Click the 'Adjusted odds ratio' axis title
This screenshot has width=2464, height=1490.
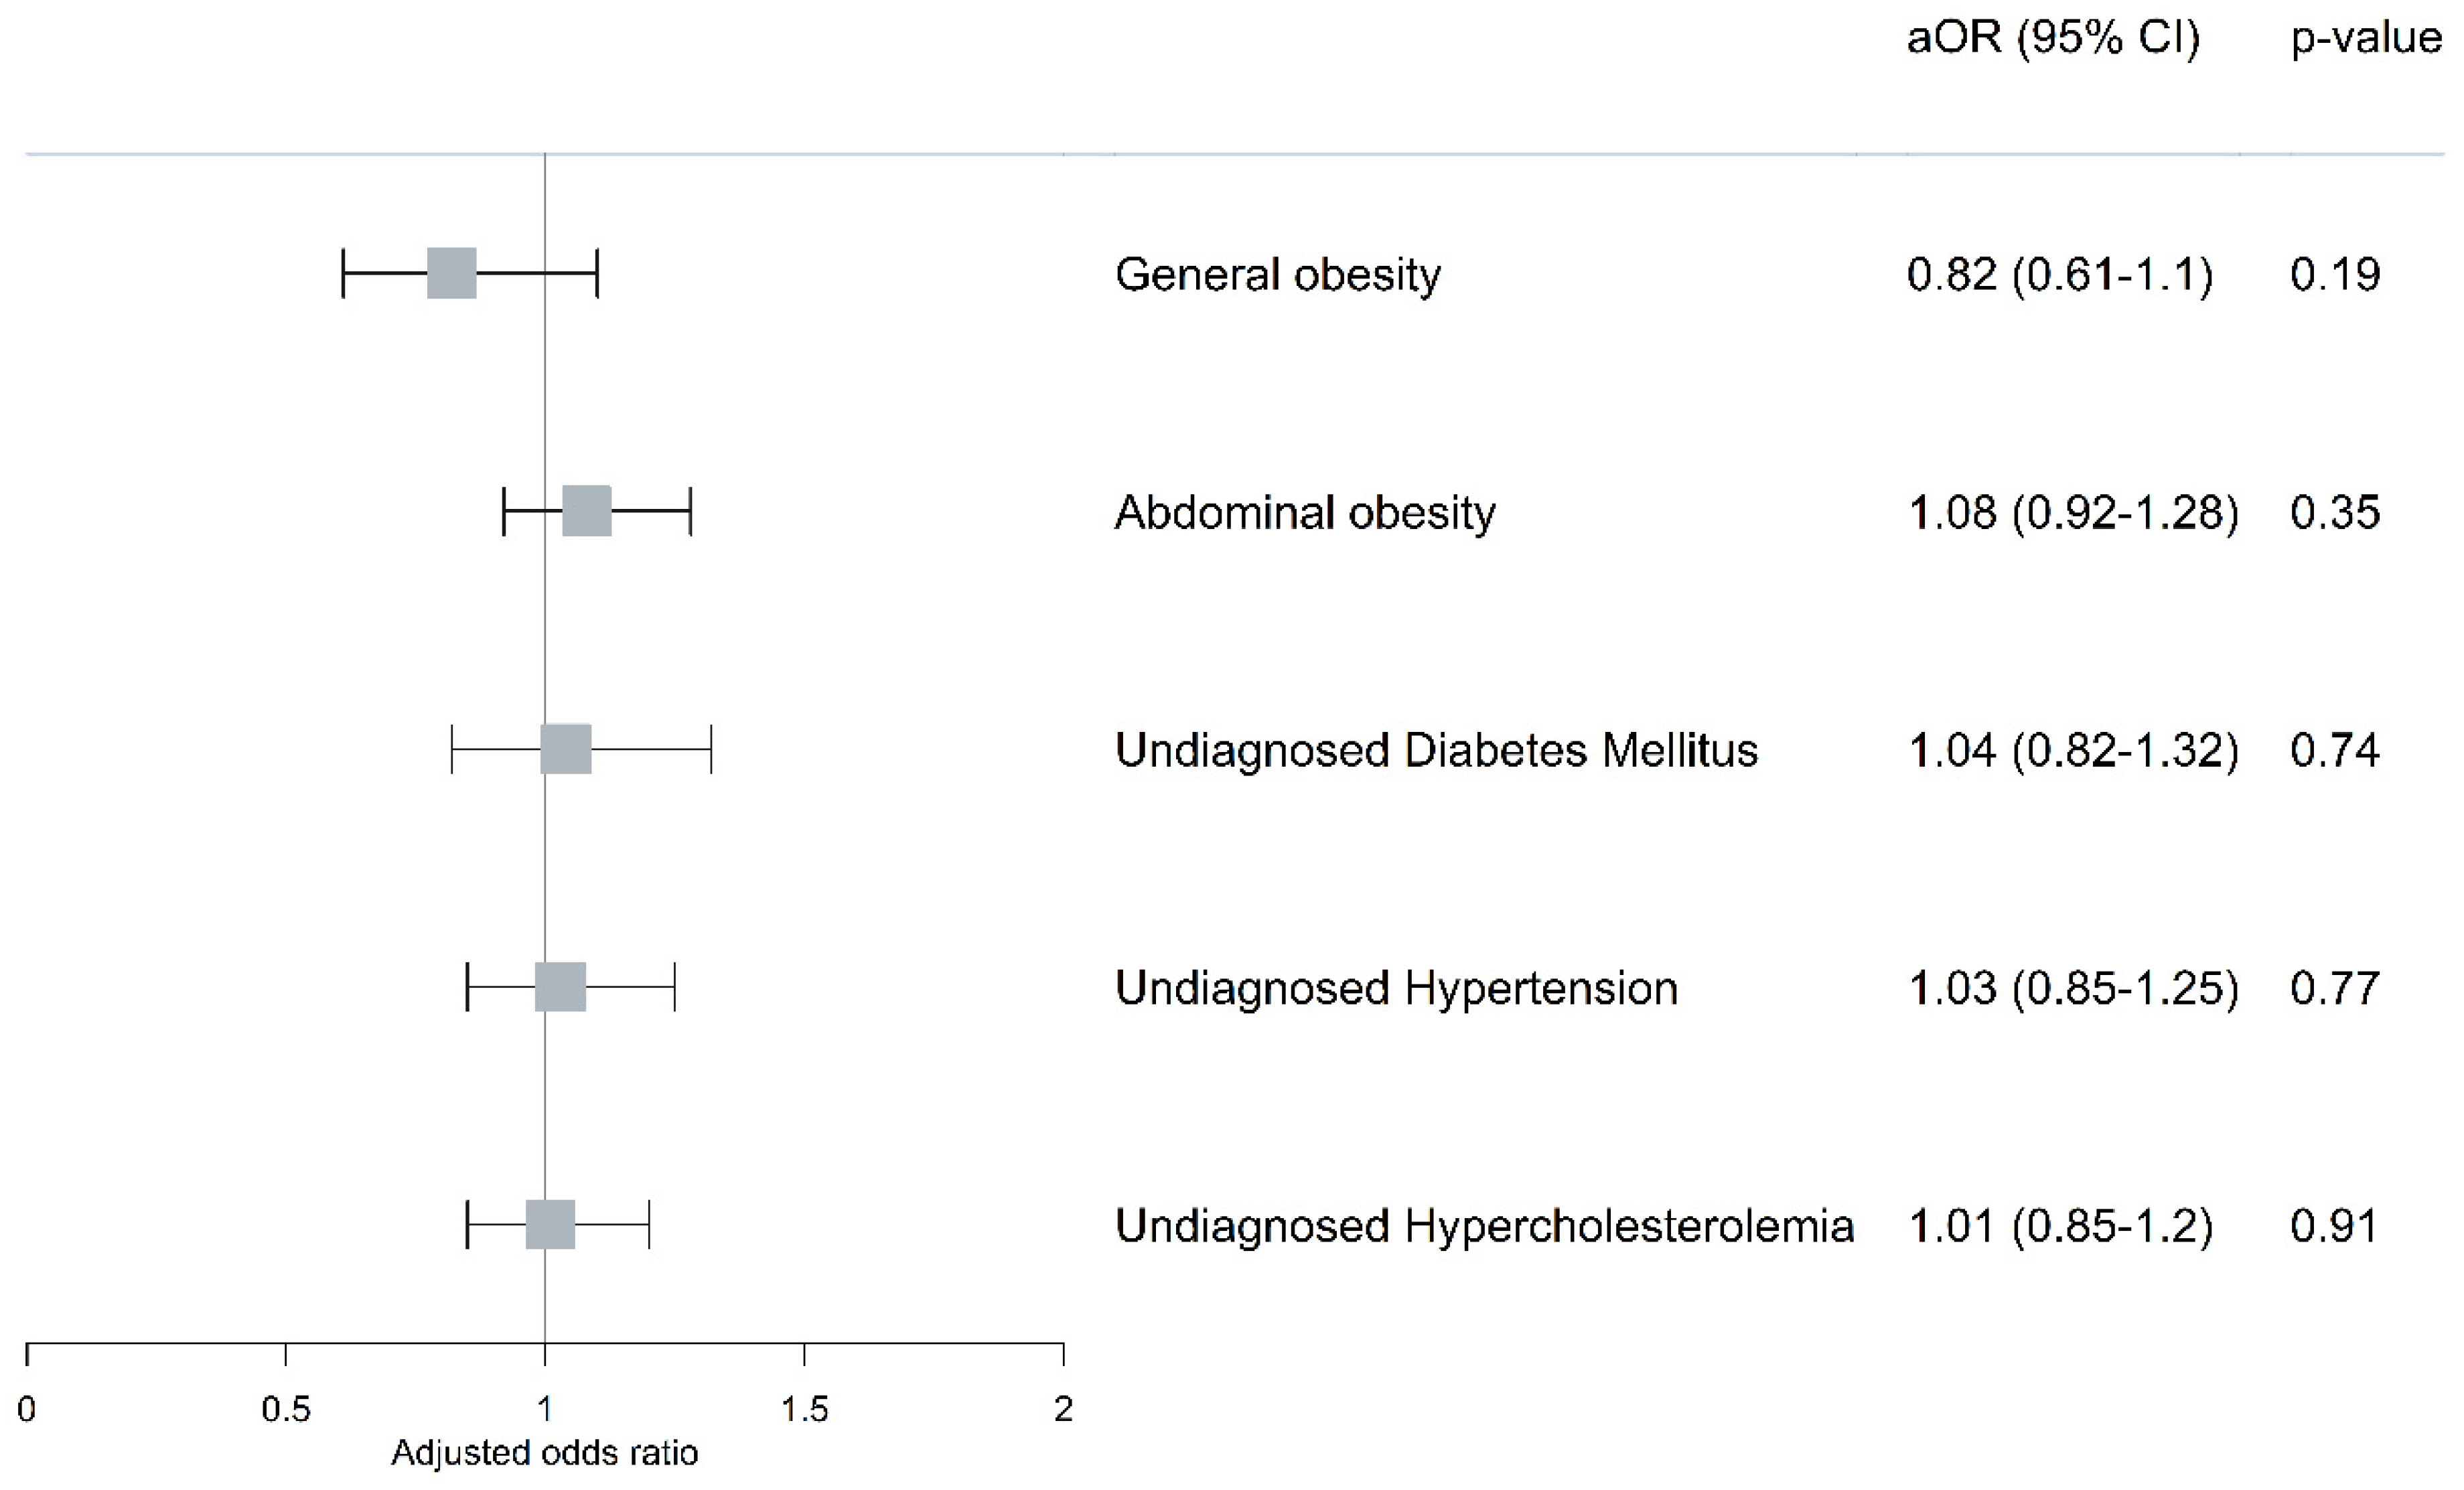pyautogui.click(x=544, y=1453)
